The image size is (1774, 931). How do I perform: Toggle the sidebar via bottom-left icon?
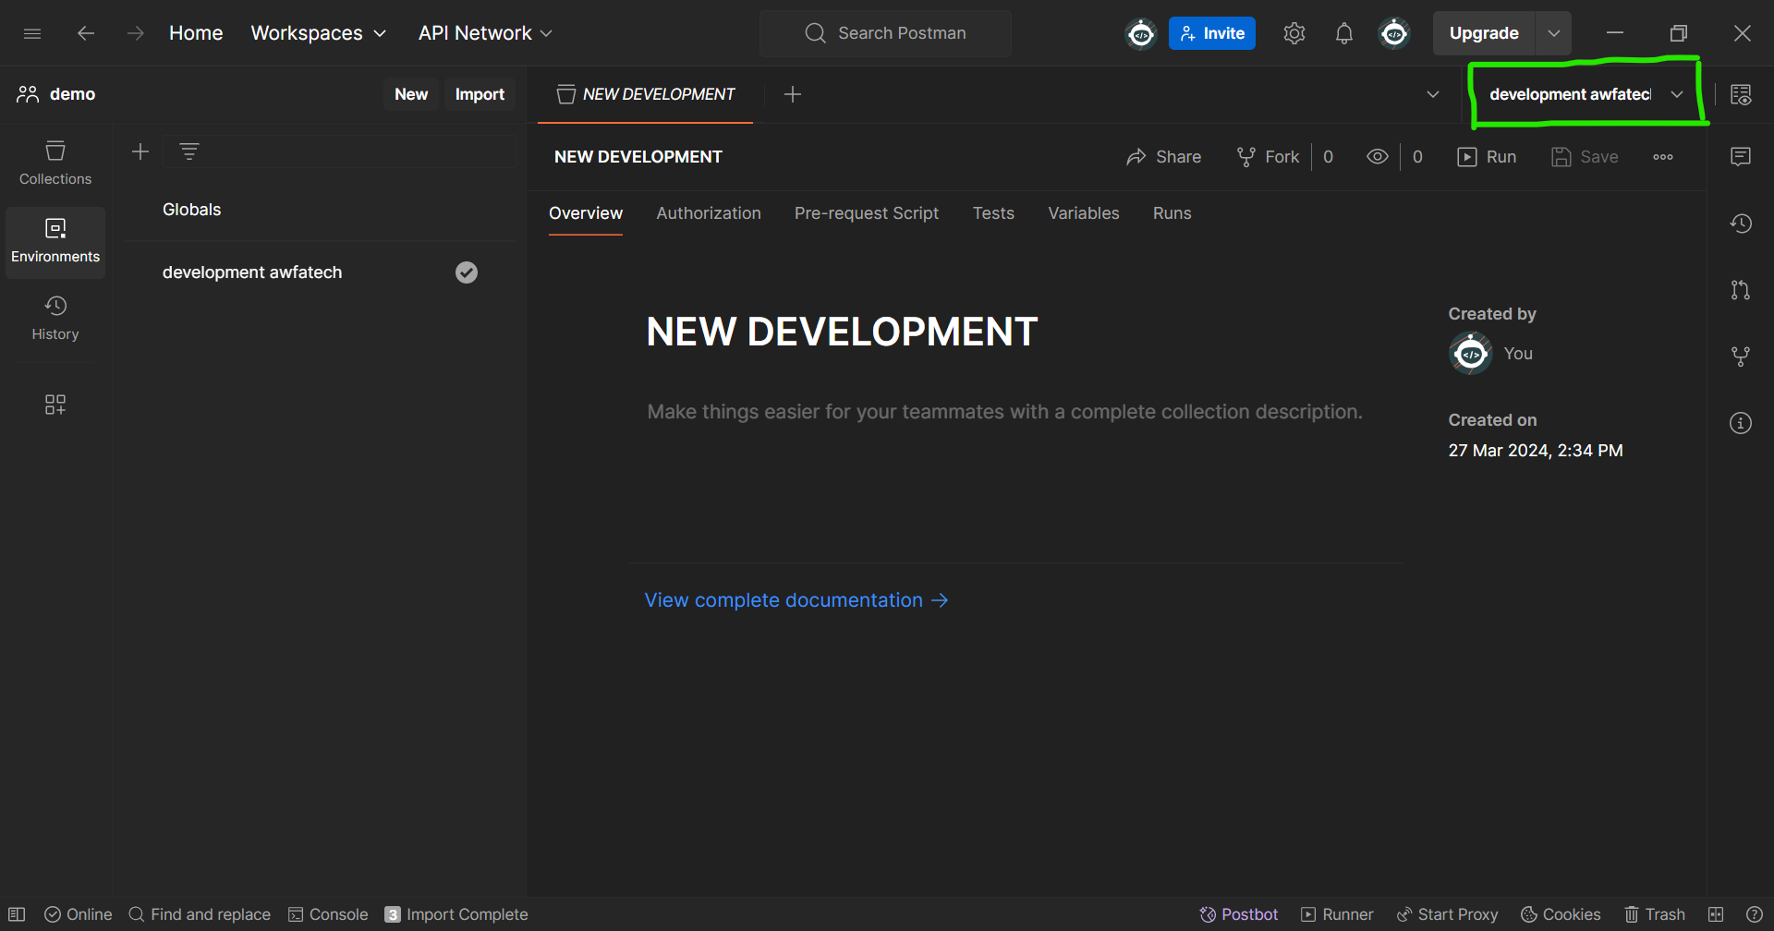tap(17, 914)
